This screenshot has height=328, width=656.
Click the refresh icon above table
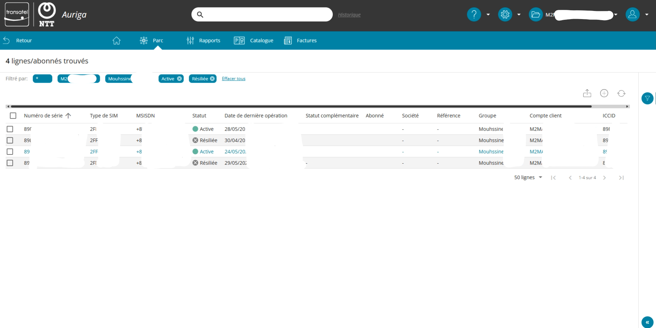click(x=621, y=93)
